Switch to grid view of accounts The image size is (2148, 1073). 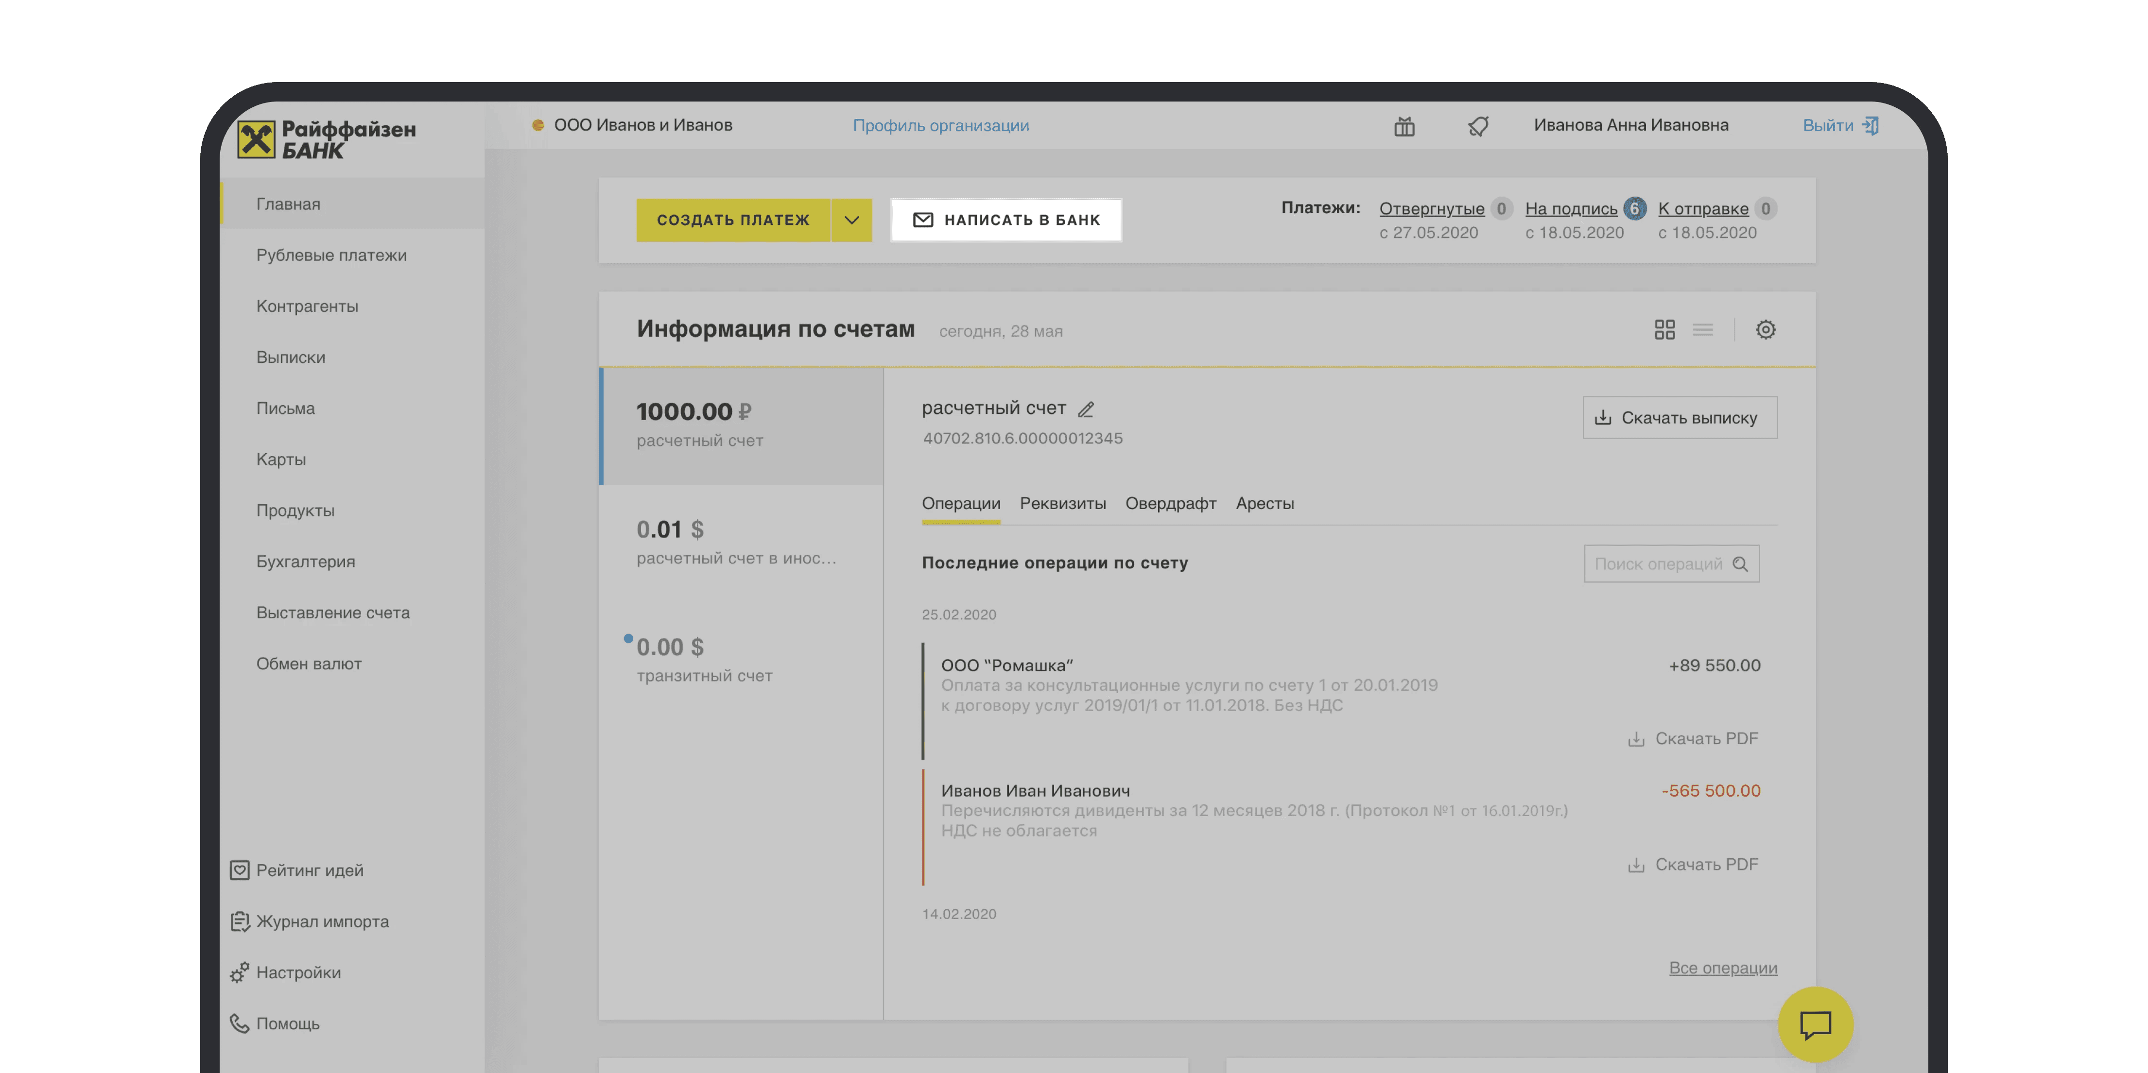pyautogui.click(x=1664, y=329)
